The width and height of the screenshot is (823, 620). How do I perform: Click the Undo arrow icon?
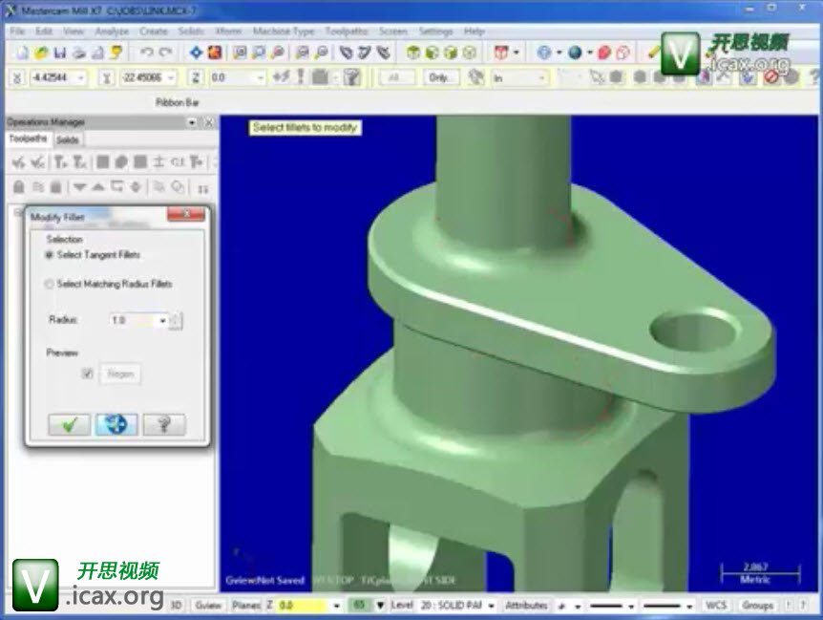pos(146,53)
